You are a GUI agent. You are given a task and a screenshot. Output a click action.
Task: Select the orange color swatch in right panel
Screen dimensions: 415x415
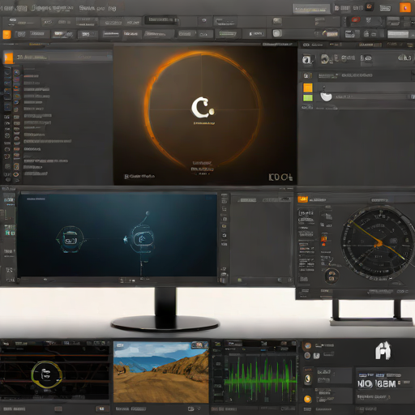(x=308, y=88)
